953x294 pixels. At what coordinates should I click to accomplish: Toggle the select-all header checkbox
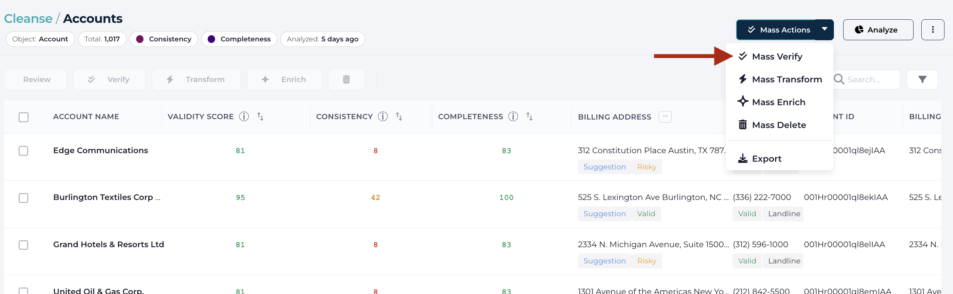(x=24, y=117)
